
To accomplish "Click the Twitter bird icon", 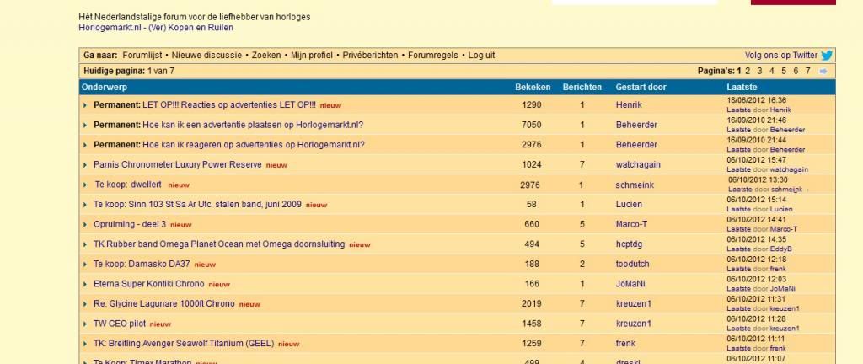I will pos(827,56).
